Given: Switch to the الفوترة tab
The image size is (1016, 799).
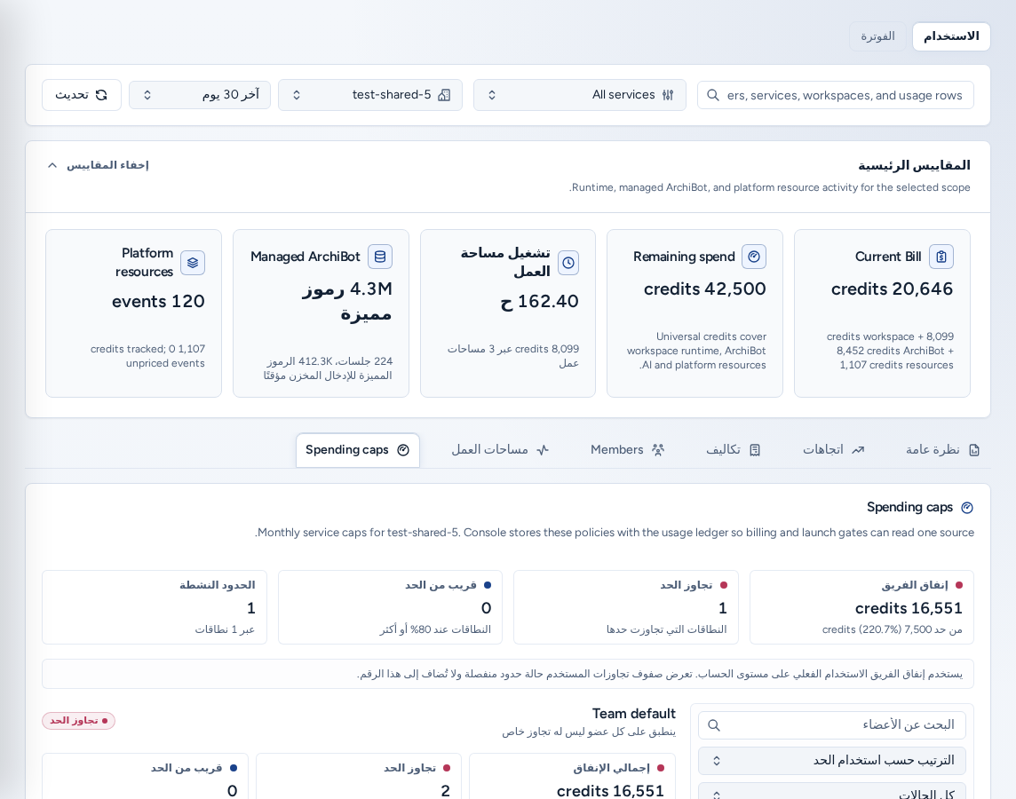Looking at the screenshot, I should pos(877,37).
